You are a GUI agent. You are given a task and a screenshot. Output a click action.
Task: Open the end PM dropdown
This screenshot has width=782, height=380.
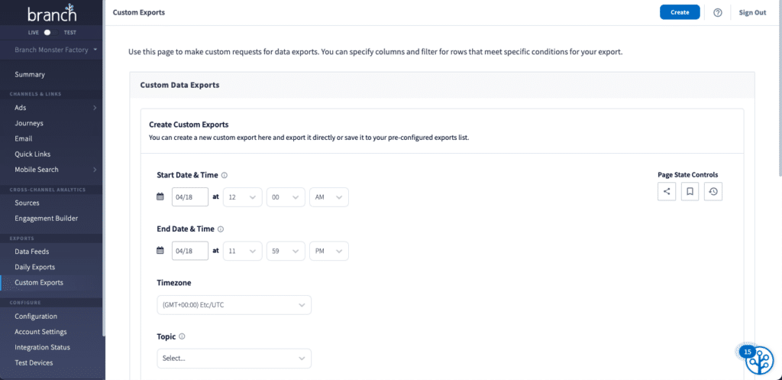point(329,251)
